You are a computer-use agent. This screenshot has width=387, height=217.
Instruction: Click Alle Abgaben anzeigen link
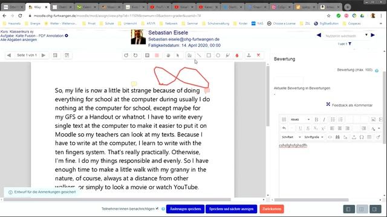tap(19, 40)
